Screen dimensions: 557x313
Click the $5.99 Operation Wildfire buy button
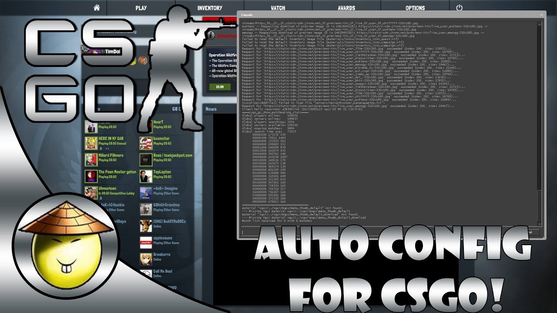220,87
